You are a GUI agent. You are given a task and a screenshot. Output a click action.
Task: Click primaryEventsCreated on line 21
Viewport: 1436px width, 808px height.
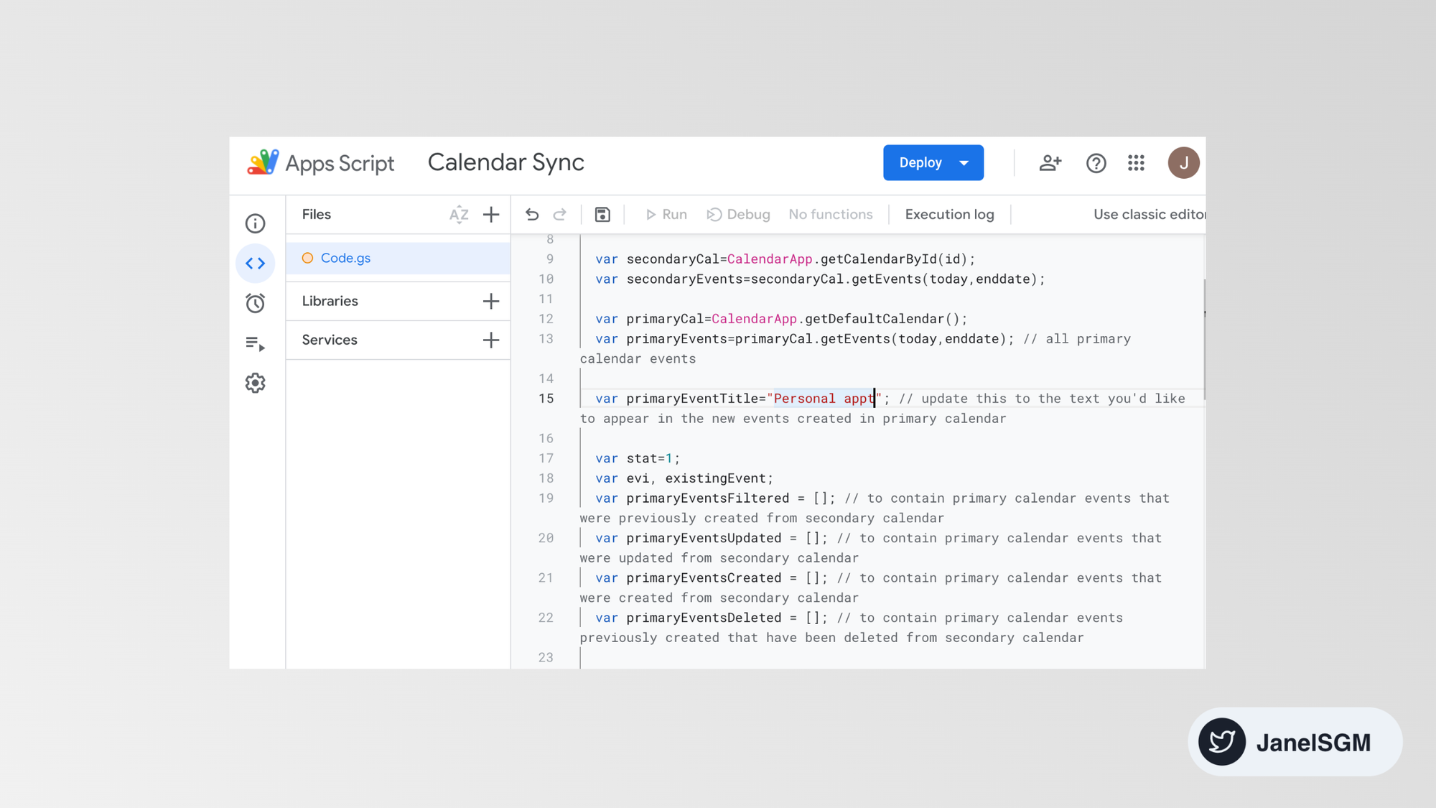(x=704, y=578)
